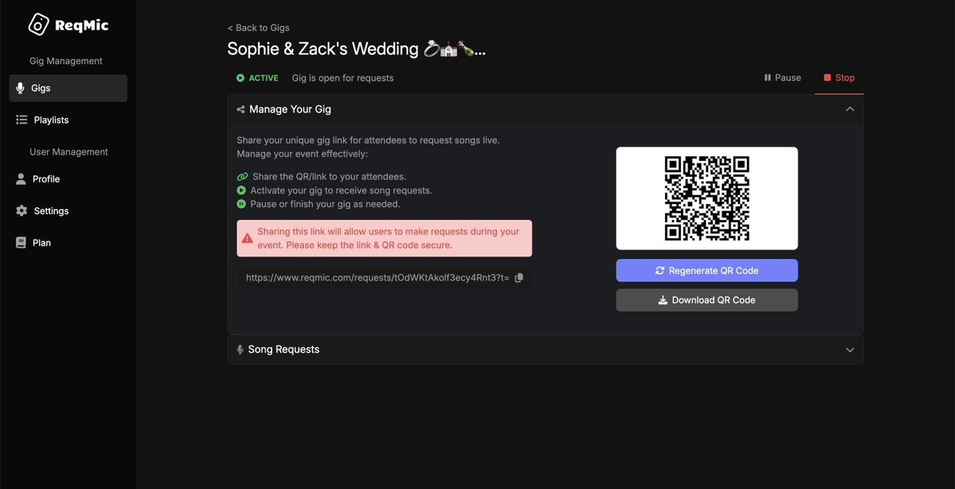Collapse the Manage Your Gig panel
The image size is (955, 489).
(850, 109)
